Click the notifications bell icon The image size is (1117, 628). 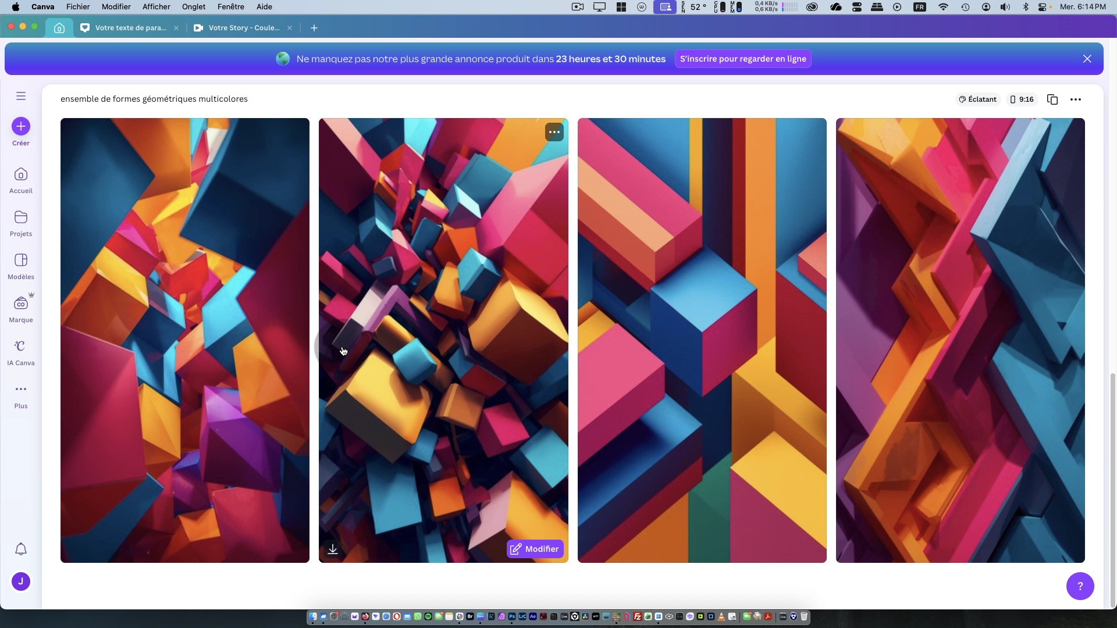point(21,549)
